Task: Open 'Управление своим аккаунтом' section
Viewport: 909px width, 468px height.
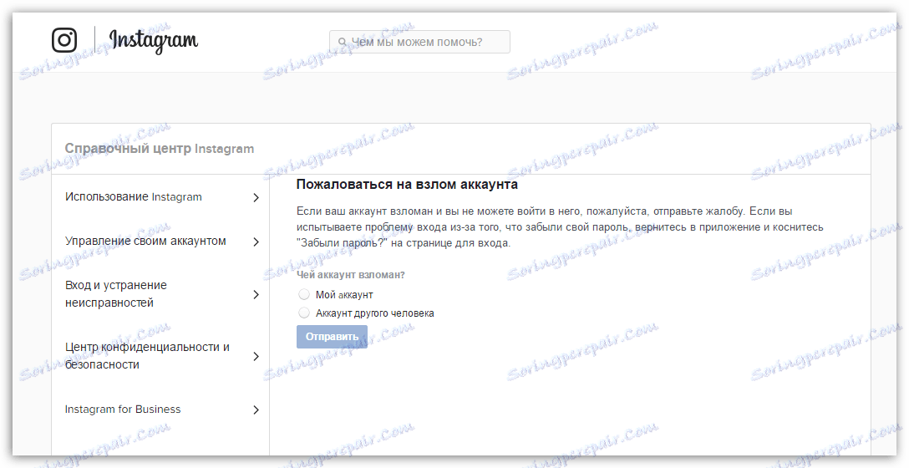Action: [x=145, y=242]
